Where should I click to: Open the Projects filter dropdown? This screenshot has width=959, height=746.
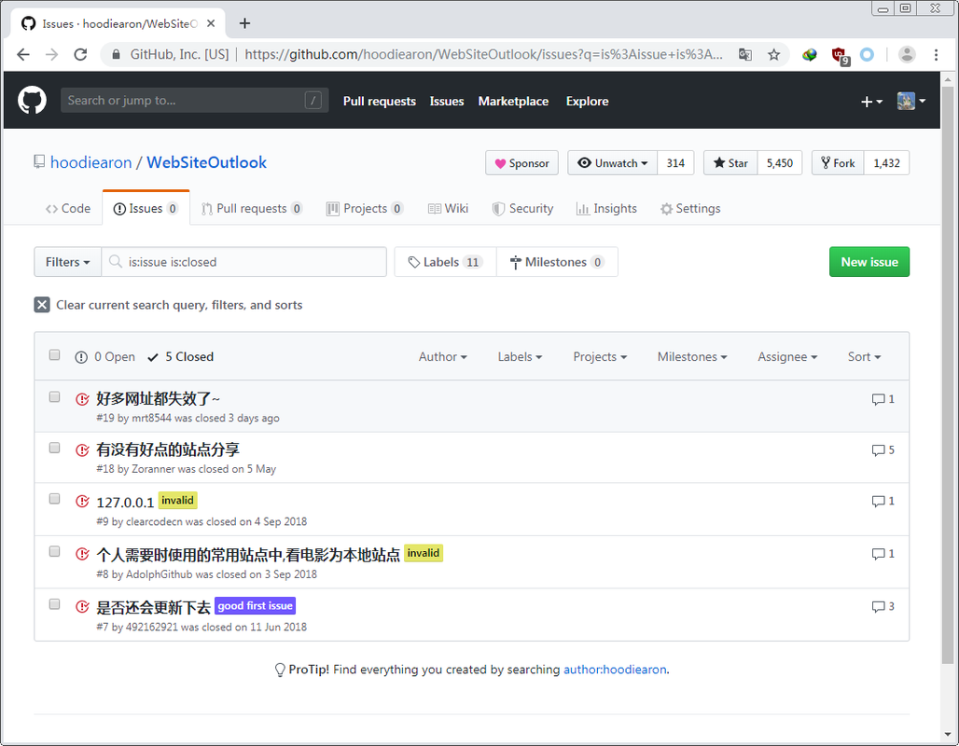[x=600, y=356]
